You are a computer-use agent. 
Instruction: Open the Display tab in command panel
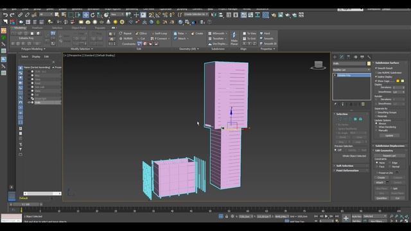pyautogui.click(x=362, y=57)
